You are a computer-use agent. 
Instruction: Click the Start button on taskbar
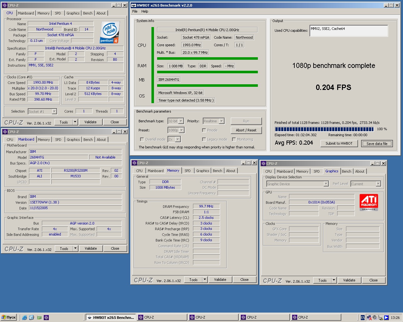(x=9, y=317)
